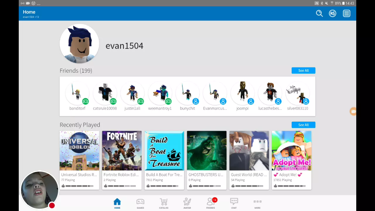Open friend banditorf's avatar
The width and height of the screenshot is (375, 211).
77,93
